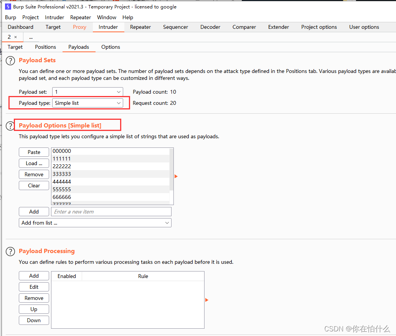This screenshot has height=336, width=396.
Task: Click Remove in Payload Processing
Action: click(x=34, y=298)
